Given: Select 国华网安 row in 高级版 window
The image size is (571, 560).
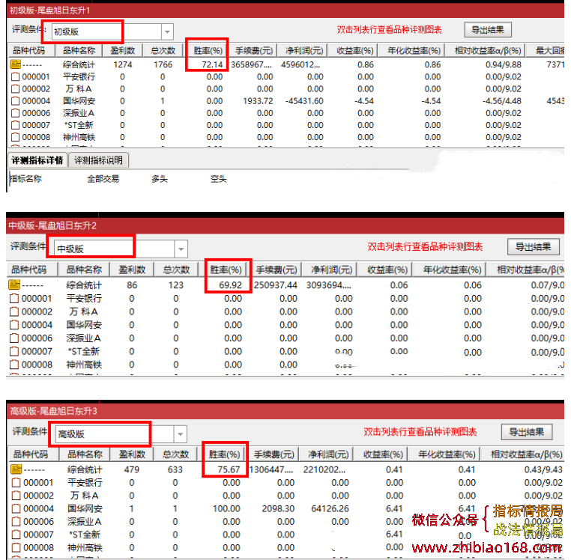Looking at the screenshot, I should 285,508.
